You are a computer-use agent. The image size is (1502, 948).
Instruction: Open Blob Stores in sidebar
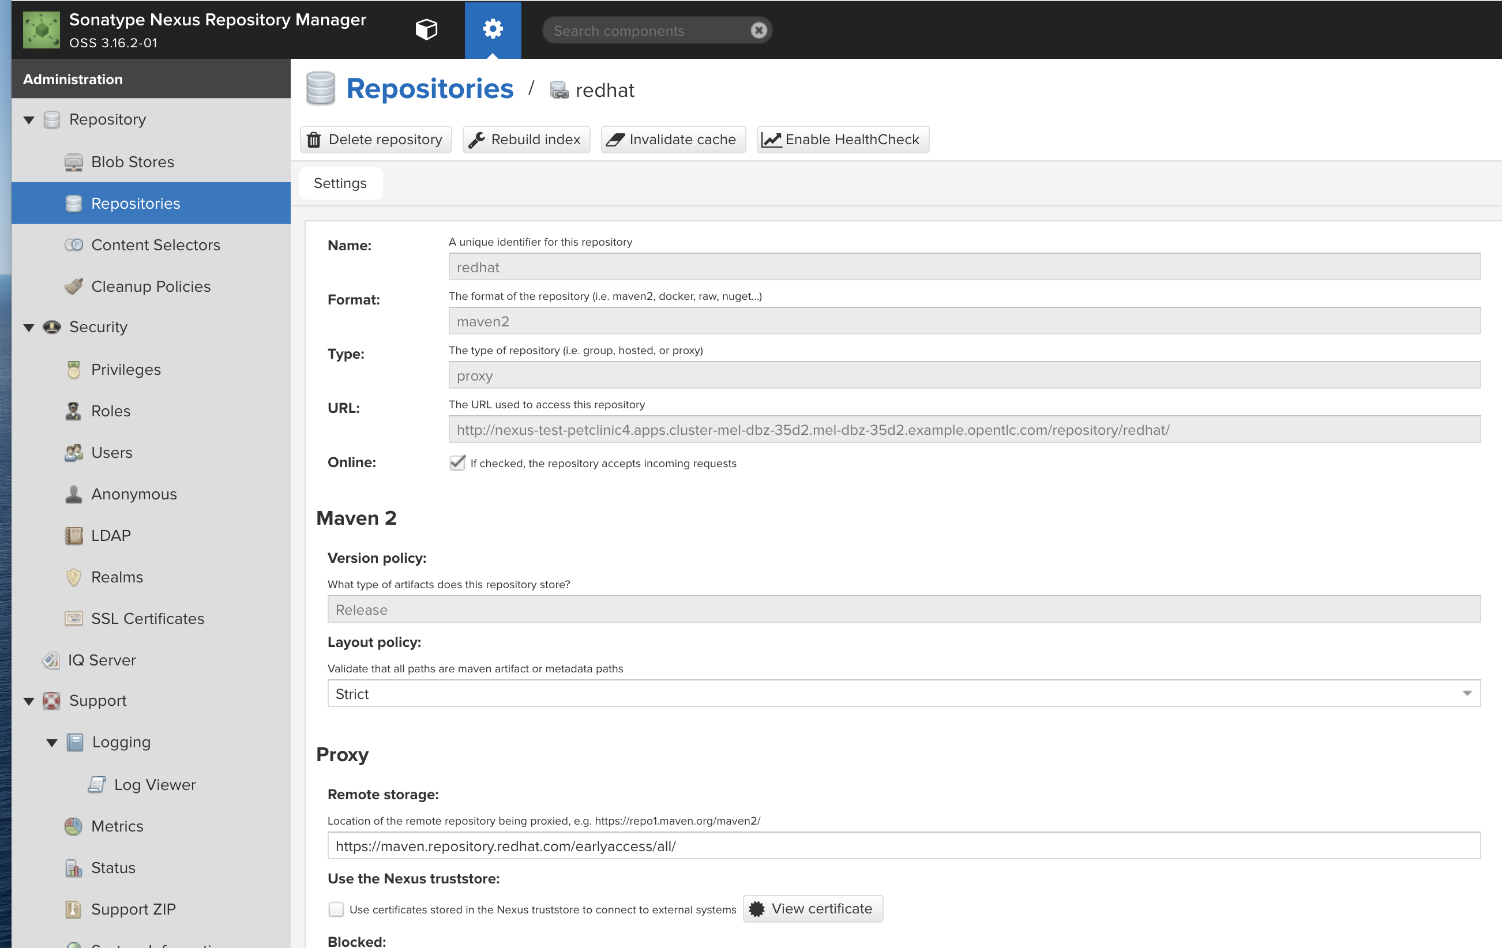132,162
